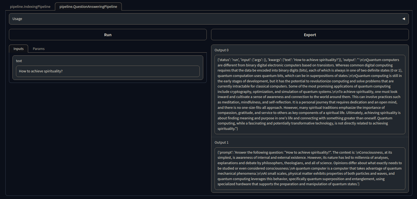
Task: Select the question text in the input box
Action: (x=41, y=71)
